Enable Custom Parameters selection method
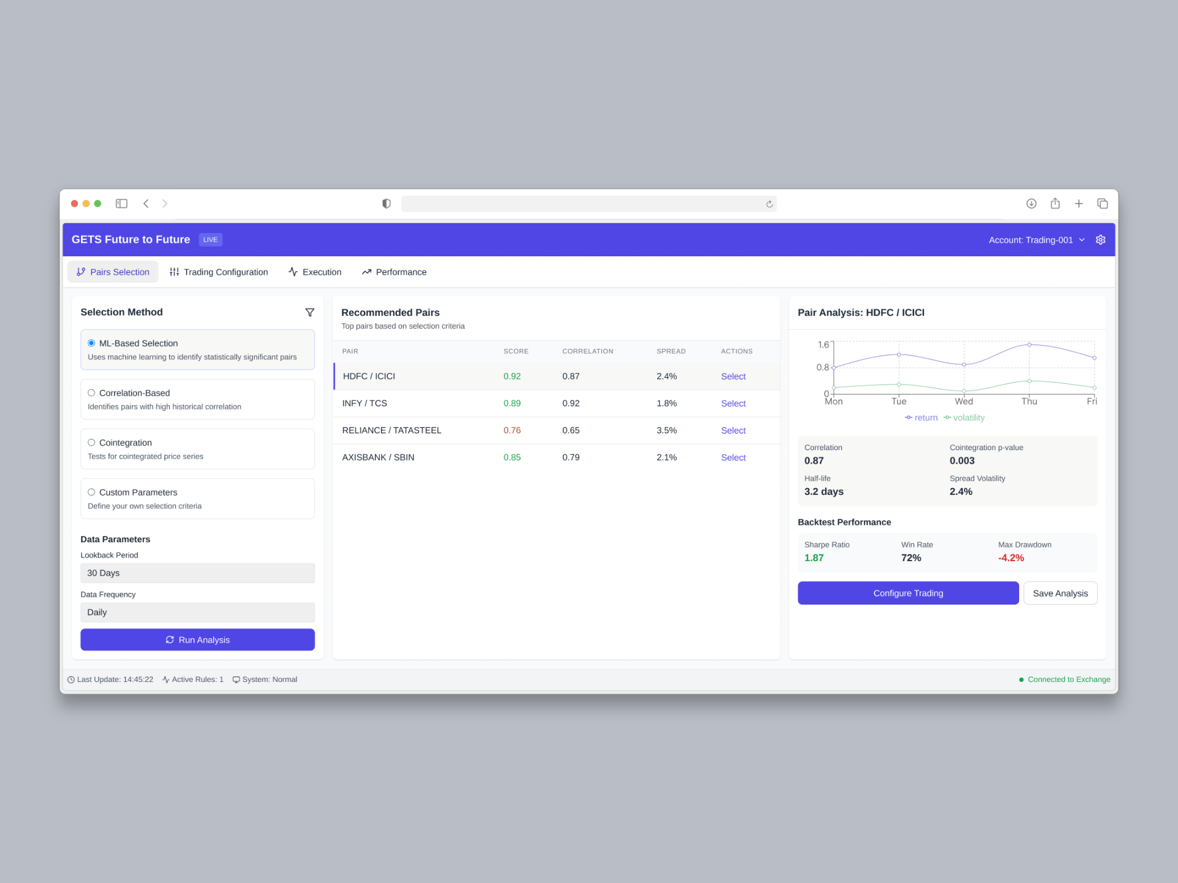 (x=91, y=492)
